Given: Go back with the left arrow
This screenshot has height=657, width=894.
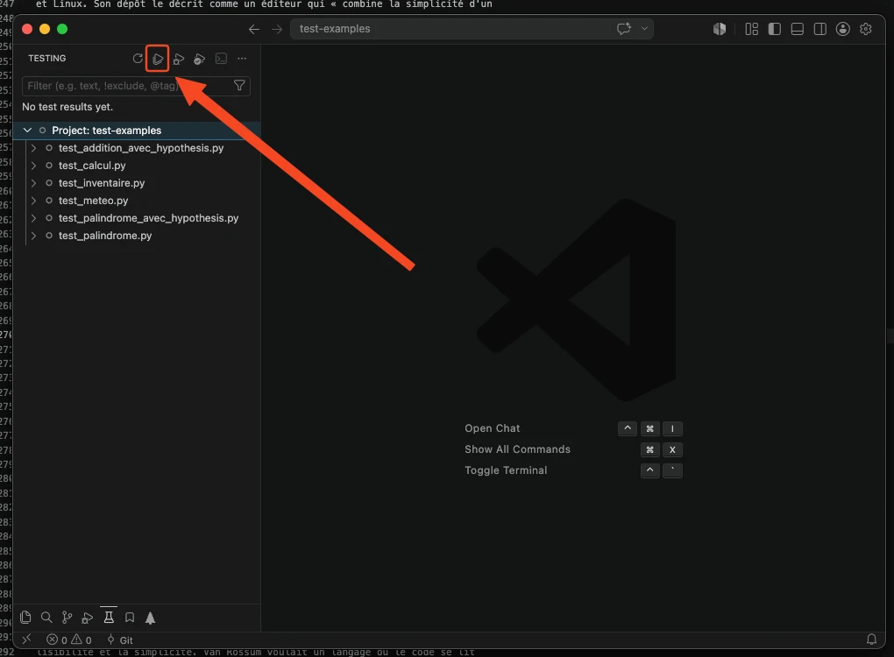Looking at the screenshot, I should pyautogui.click(x=253, y=29).
